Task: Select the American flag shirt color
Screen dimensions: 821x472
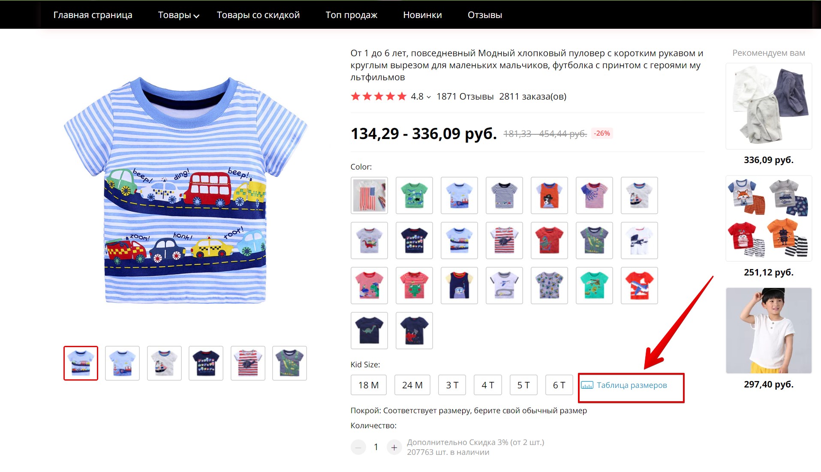Action: [x=369, y=196]
